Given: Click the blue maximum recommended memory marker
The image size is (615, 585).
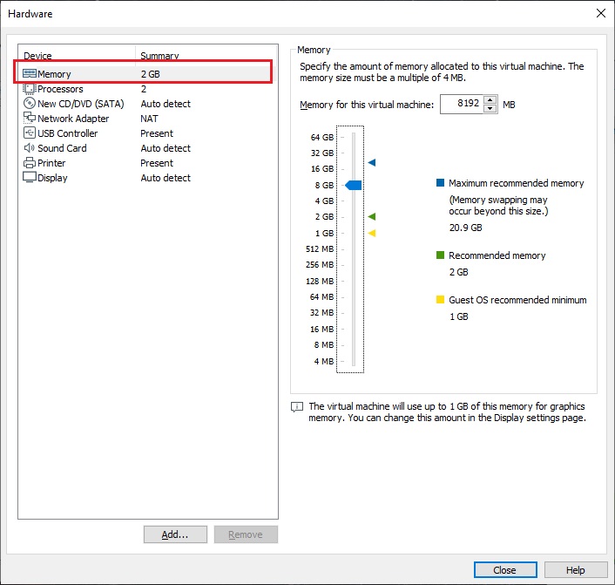Looking at the screenshot, I should tap(372, 162).
